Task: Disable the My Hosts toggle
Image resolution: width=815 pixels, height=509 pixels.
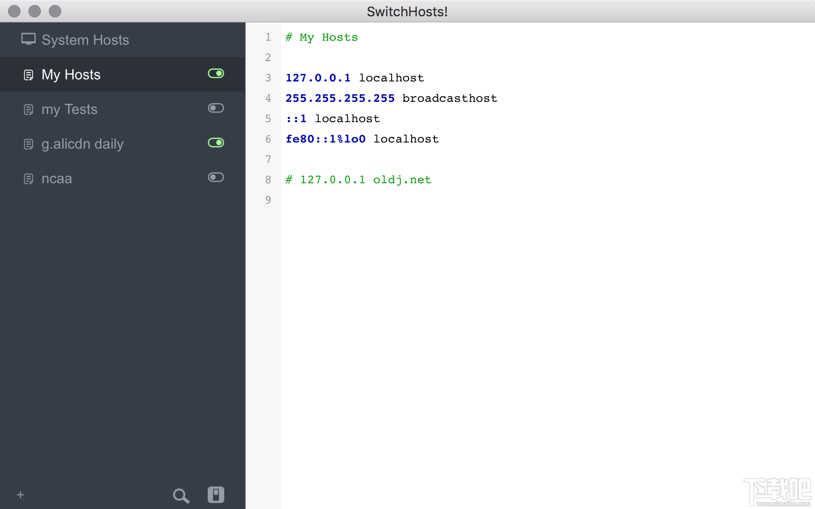Action: pos(216,73)
